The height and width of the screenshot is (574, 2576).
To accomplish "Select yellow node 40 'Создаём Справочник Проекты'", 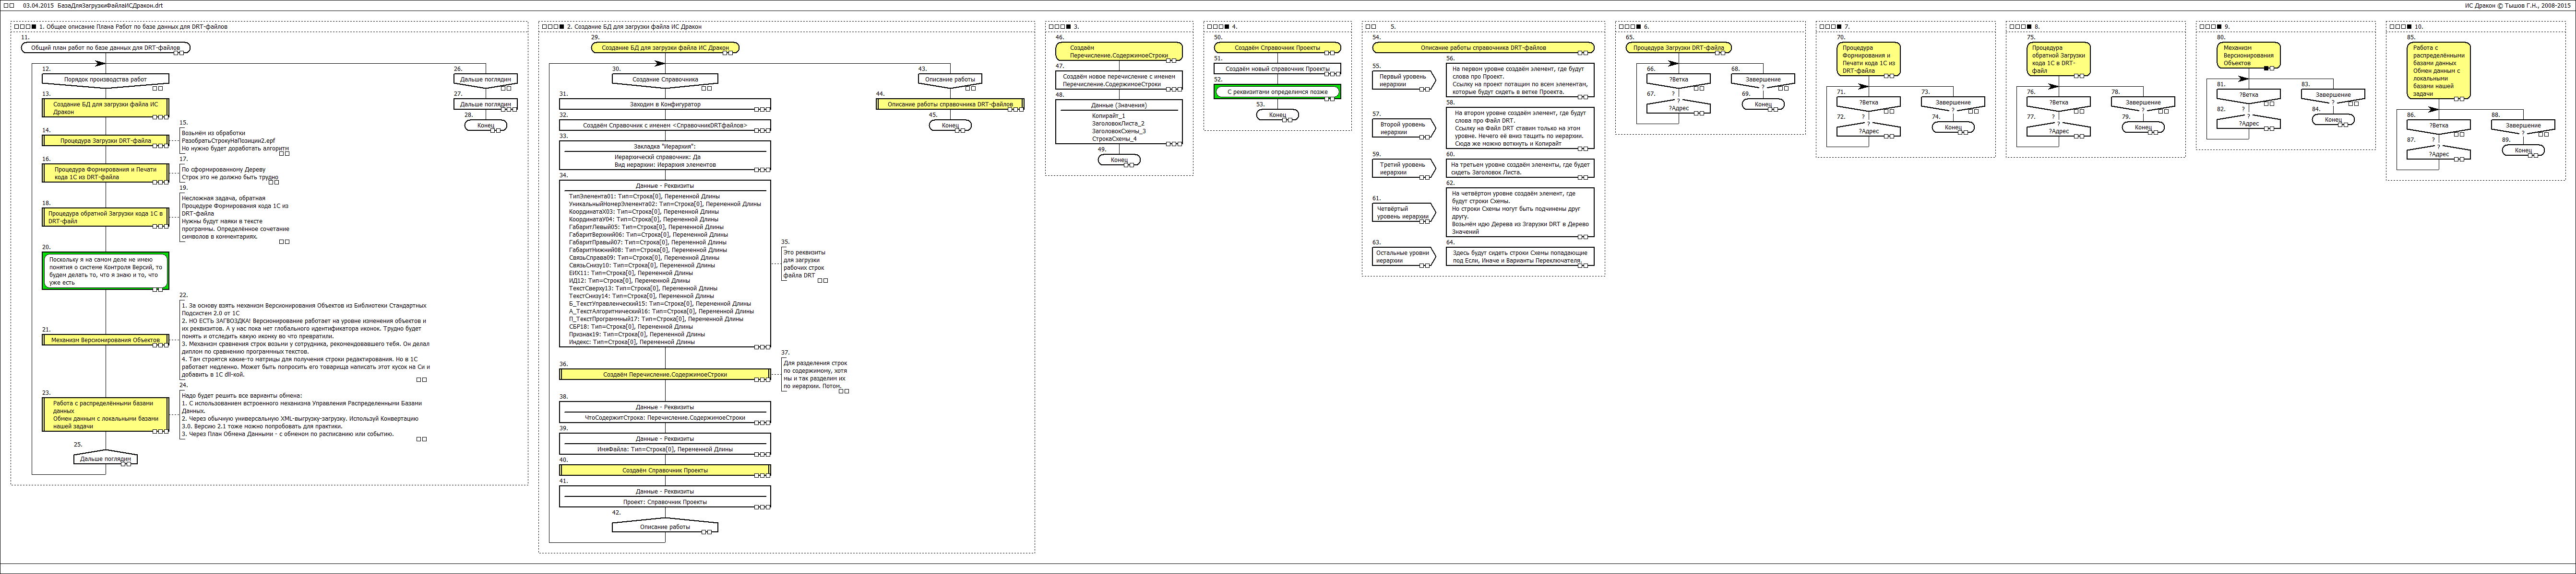I will click(665, 470).
